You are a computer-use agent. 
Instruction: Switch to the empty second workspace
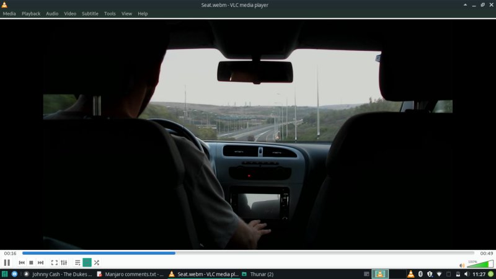[x=397, y=274]
